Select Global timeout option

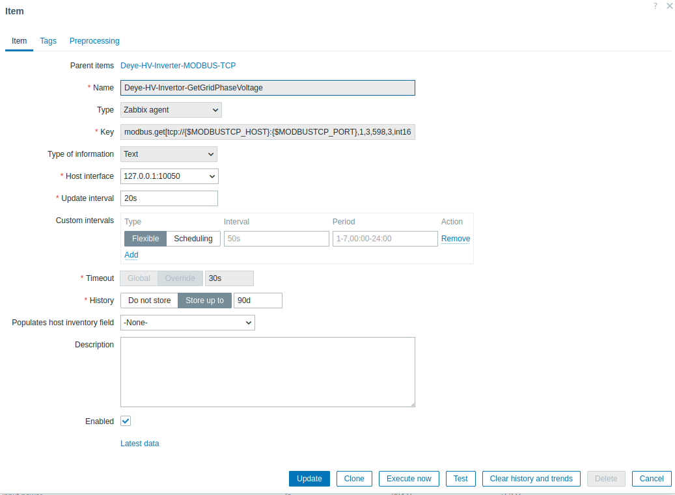(x=139, y=278)
